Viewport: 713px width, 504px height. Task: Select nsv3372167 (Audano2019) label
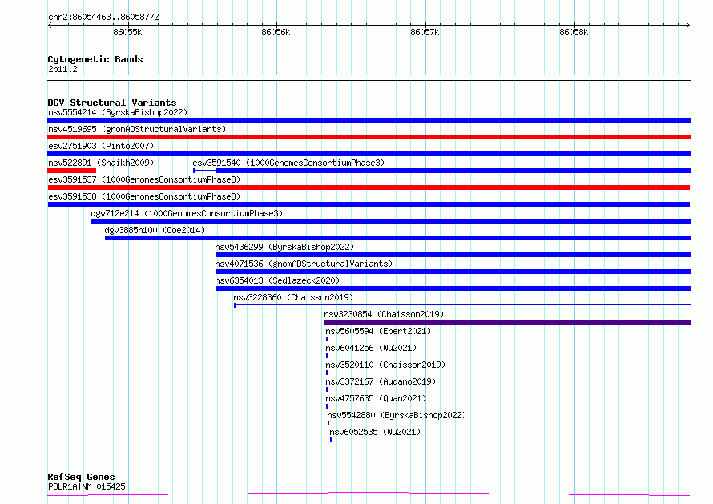point(381,381)
